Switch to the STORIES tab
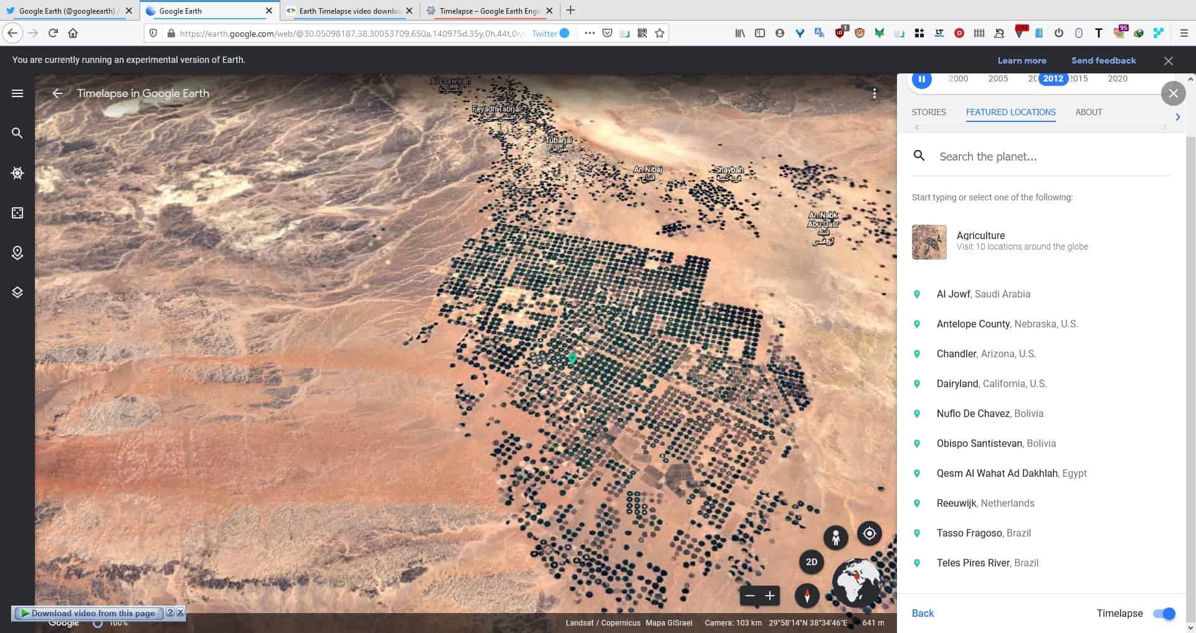 928,112
